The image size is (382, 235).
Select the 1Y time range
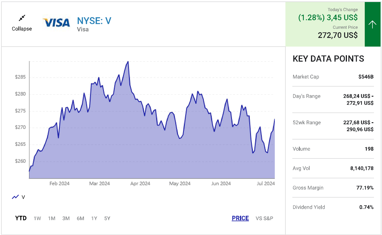[94, 218]
